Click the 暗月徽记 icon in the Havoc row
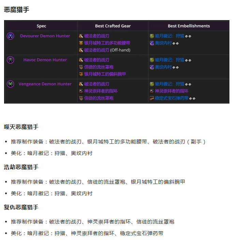Viewport: 239px width, 246px height. [152, 60]
